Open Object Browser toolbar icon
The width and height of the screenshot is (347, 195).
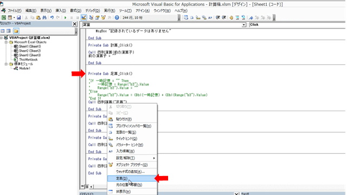tap(103, 17)
